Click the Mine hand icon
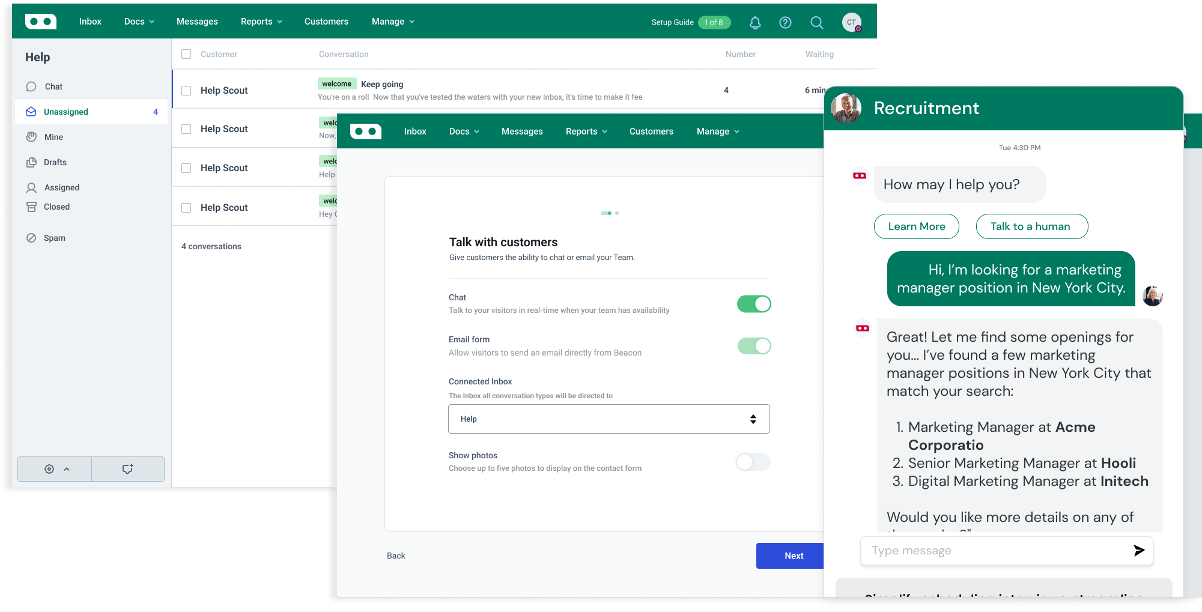This screenshot has width=1202, height=612. coord(31,137)
